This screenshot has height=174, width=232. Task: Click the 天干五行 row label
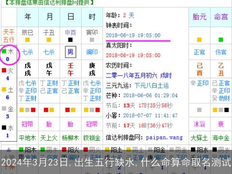[x=9, y=36]
